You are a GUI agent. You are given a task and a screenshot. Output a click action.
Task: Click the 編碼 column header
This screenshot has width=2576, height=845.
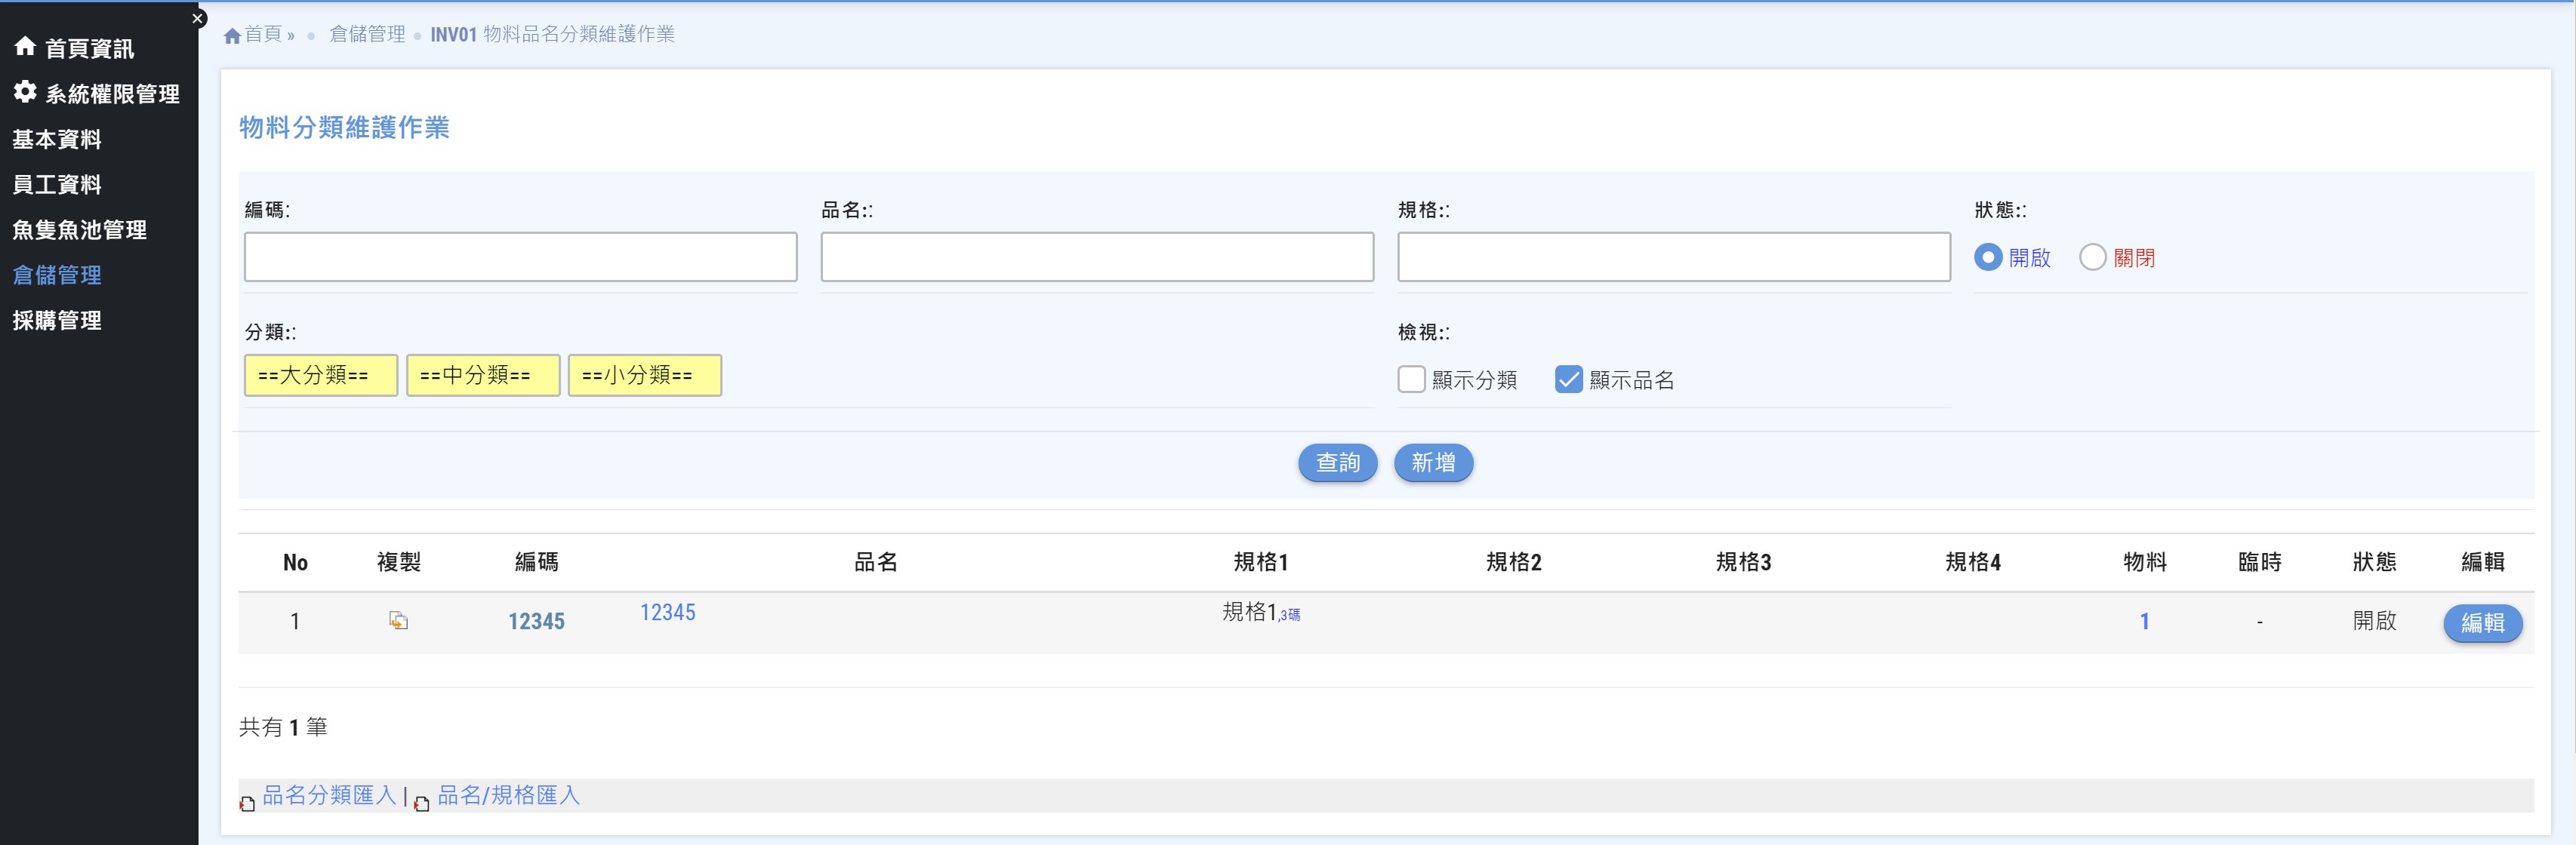(536, 562)
